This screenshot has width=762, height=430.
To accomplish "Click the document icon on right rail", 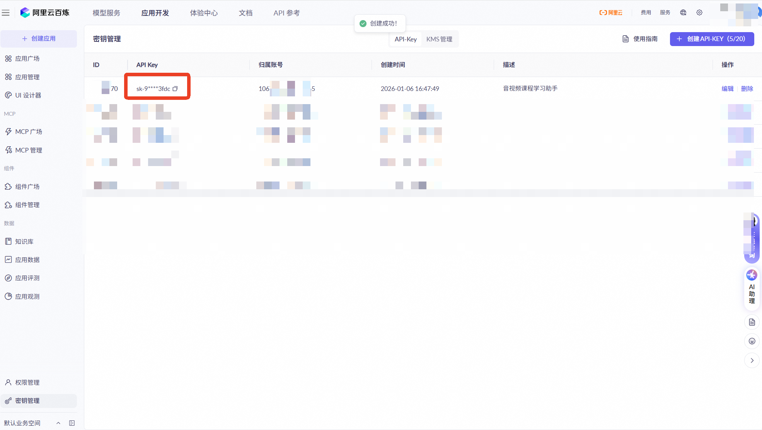I will pyautogui.click(x=752, y=322).
